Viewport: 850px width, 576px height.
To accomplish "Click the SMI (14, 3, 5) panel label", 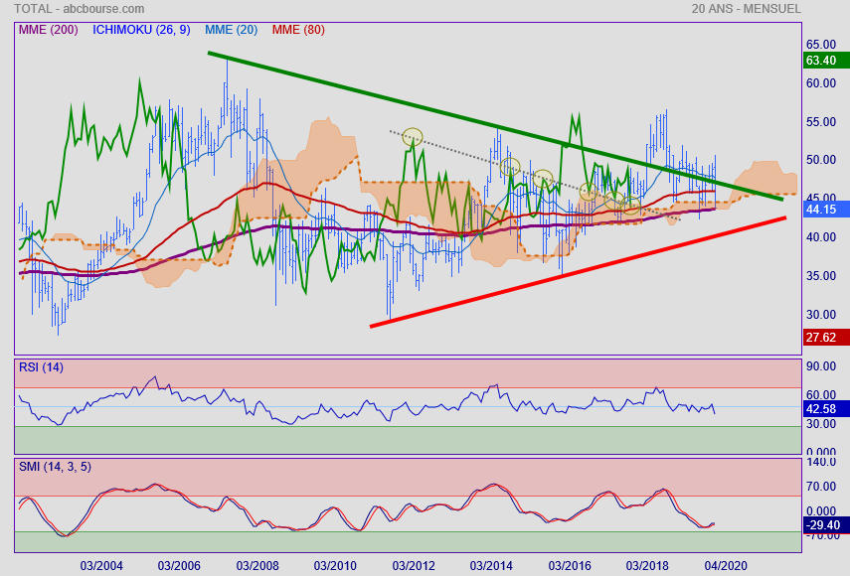I will (55, 467).
